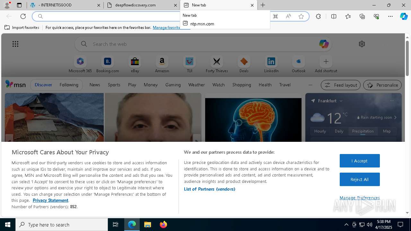Screen dimensions: 411x231
Task: Close the New tab tab
Action: [x=252, y=5]
